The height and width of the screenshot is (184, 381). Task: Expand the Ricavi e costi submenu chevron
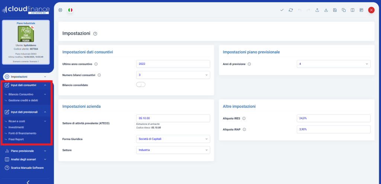coord(45,121)
